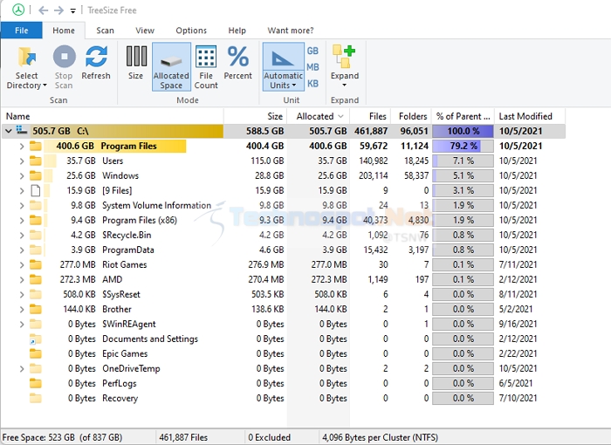Click the 7.1 % Users bar

[463, 161]
